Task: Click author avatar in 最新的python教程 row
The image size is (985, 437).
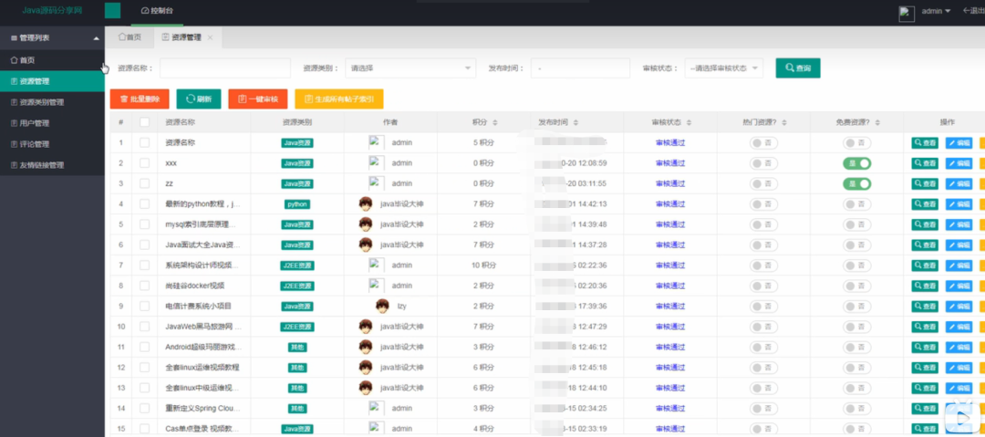Action: pyautogui.click(x=366, y=203)
